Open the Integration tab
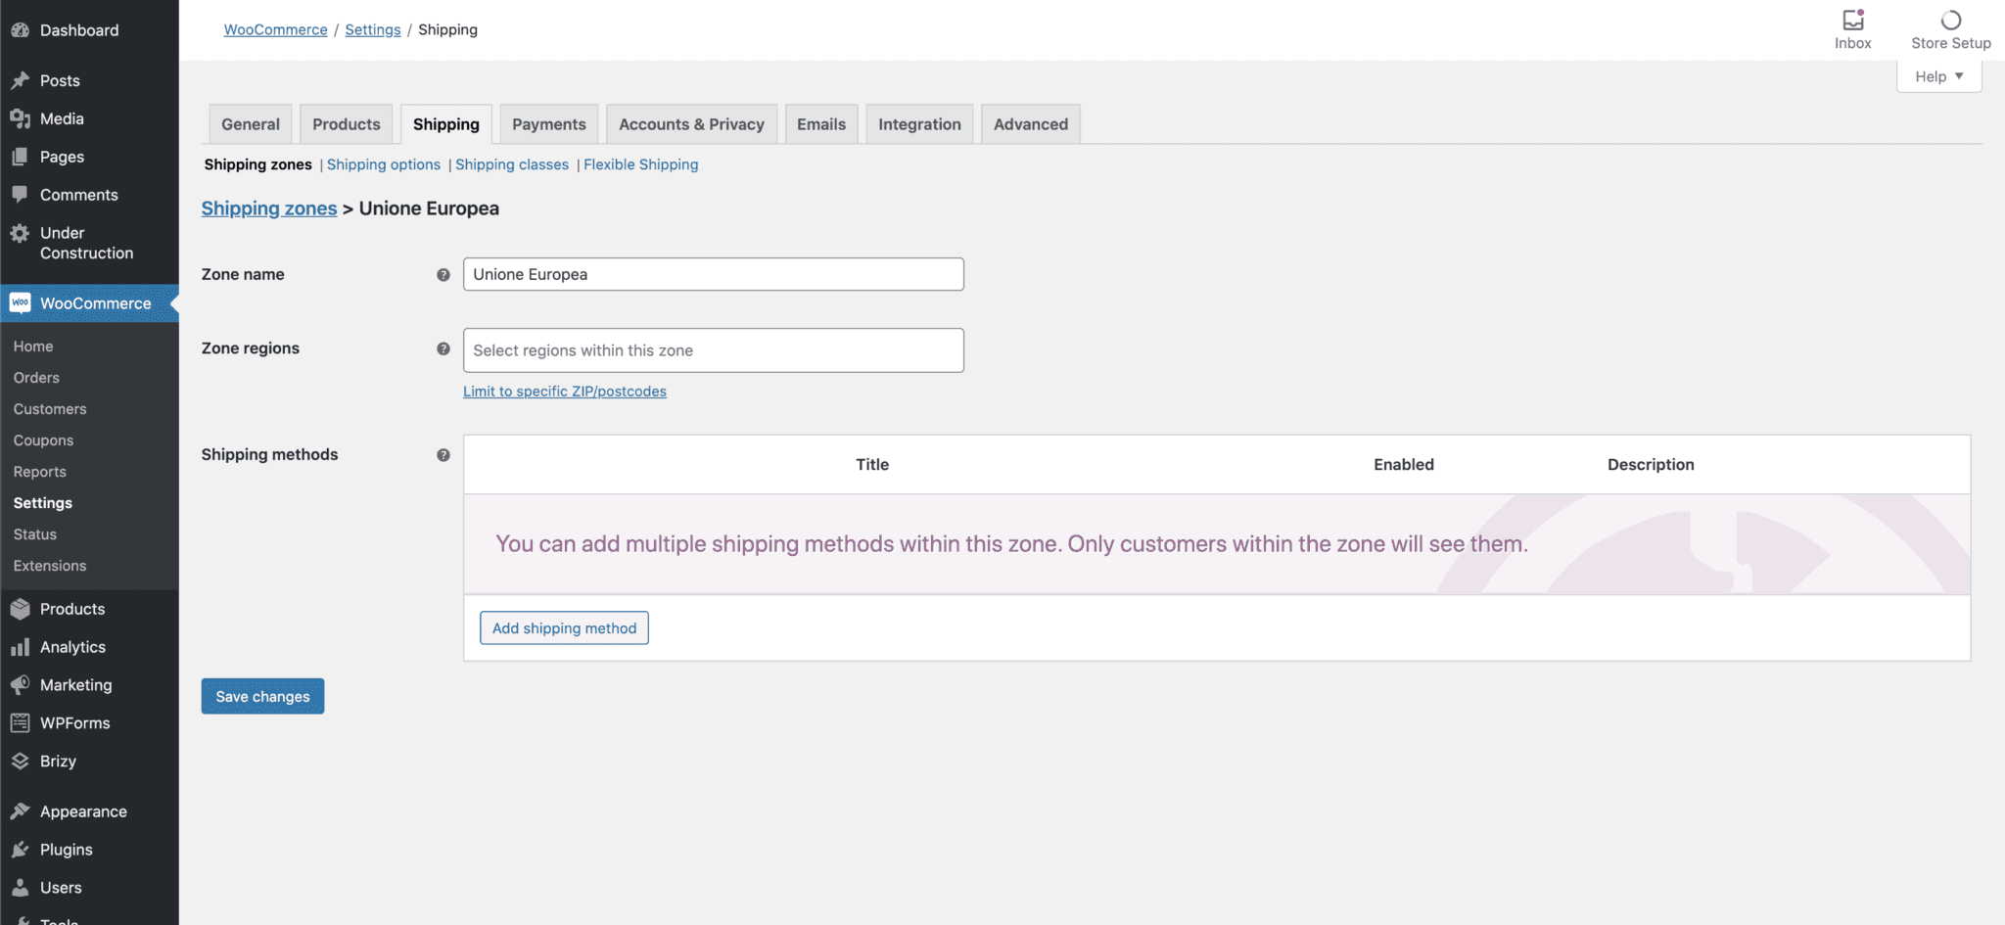The image size is (2005, 925). coord(920,124)
